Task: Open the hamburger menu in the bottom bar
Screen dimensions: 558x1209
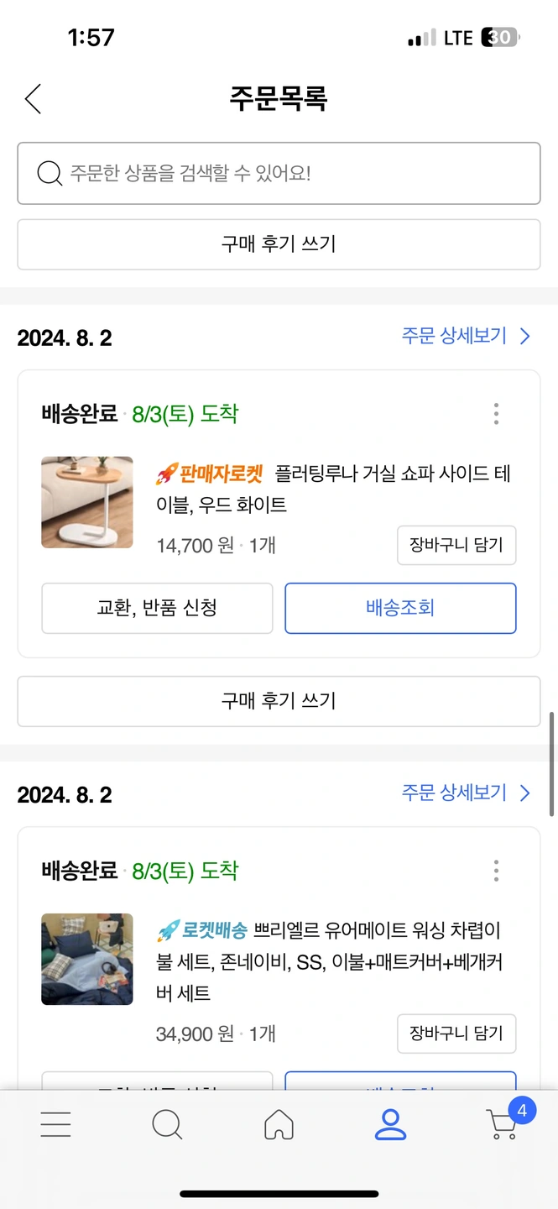Action: pyautogui.click(x=55, y=1123)
